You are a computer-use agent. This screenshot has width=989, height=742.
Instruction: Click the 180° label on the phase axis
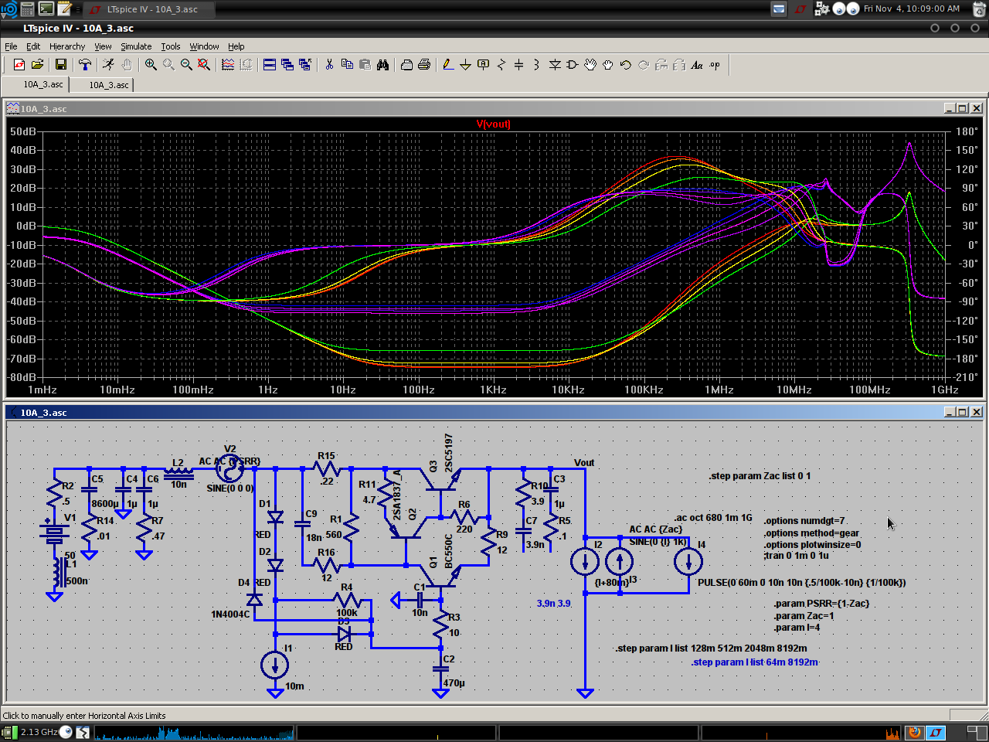point(967,131)
